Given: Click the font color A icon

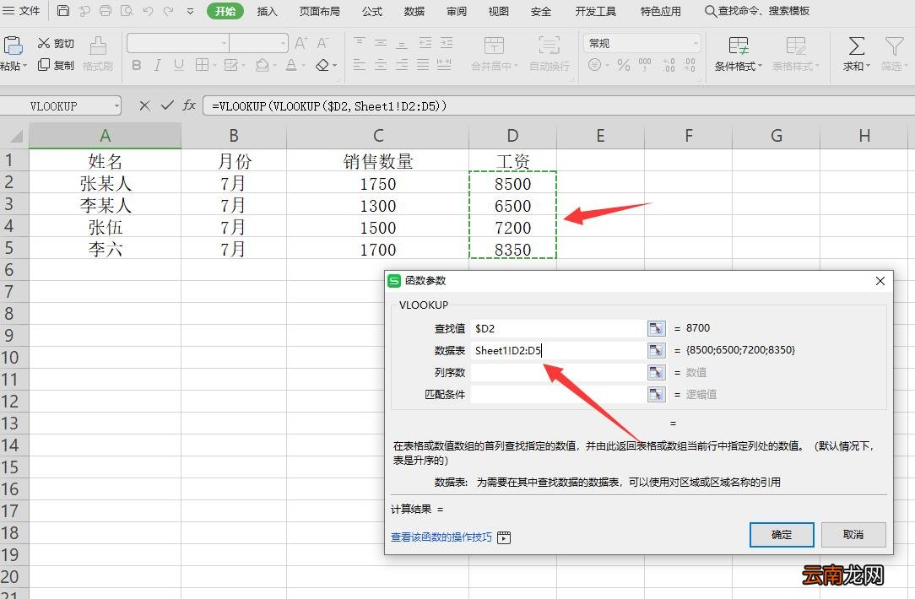Looking at the screenshot, I should pyautogui.click(x=291, y=65).
